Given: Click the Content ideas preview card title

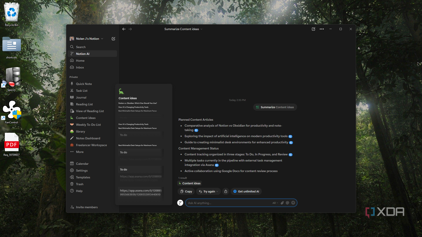Looking at the screenshot, I should click(x=128, y=98).
